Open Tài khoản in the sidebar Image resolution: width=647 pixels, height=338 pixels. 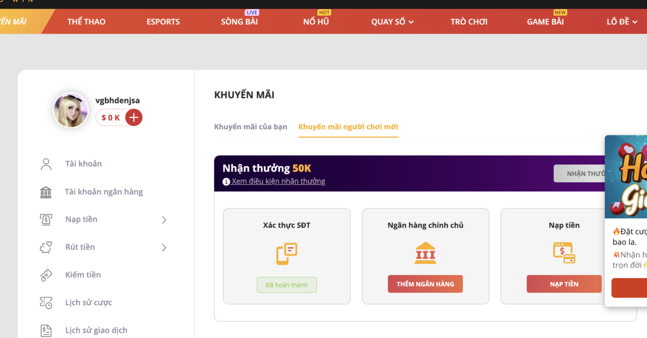click(x=84, y=163)
